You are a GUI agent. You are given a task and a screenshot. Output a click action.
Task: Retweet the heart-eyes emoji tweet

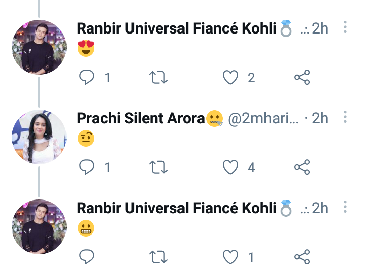pos(158,77)
